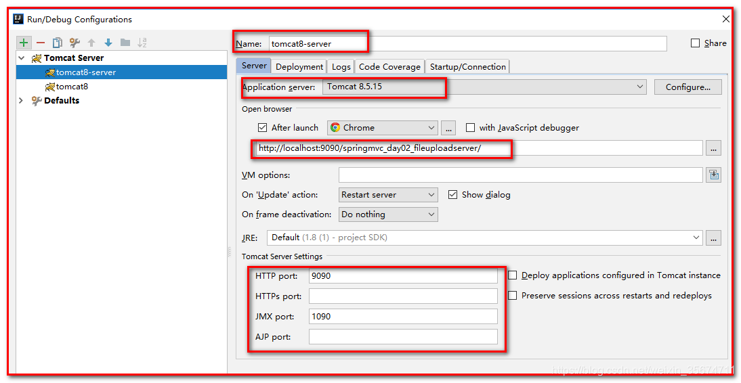Remove selected configuration with minus icon
Image resolution: width=741 pixels, height=383 pixels.
41,43
